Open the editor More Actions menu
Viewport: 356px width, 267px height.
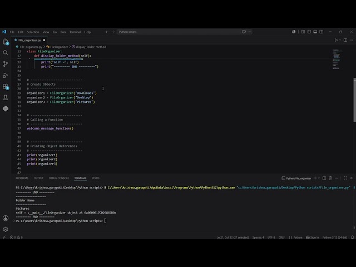(x=352, y=40)
